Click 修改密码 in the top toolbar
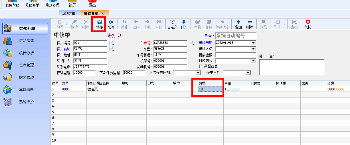 52,3
